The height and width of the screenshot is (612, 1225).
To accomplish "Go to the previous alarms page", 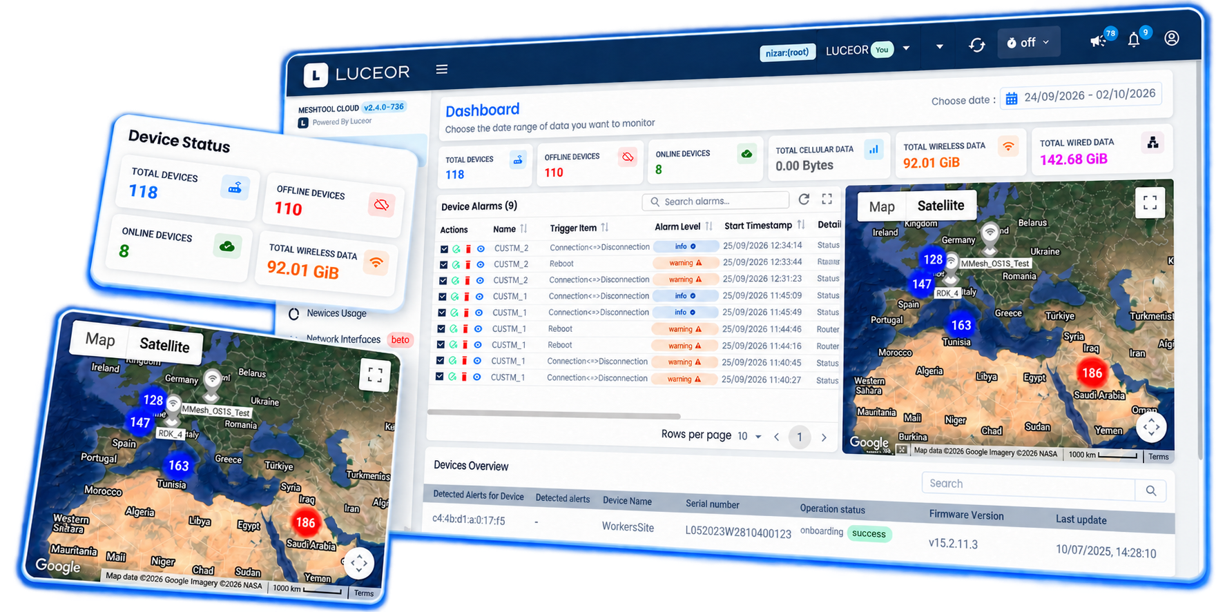I will (777, 437).
